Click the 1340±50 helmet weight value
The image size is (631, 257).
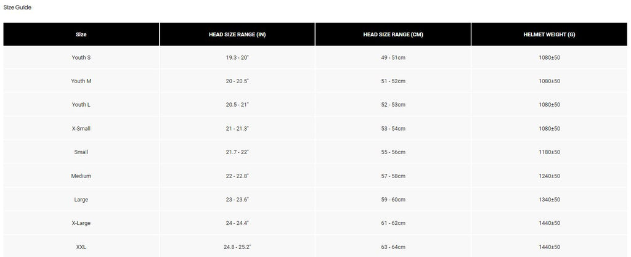click(x=548, y=200)
